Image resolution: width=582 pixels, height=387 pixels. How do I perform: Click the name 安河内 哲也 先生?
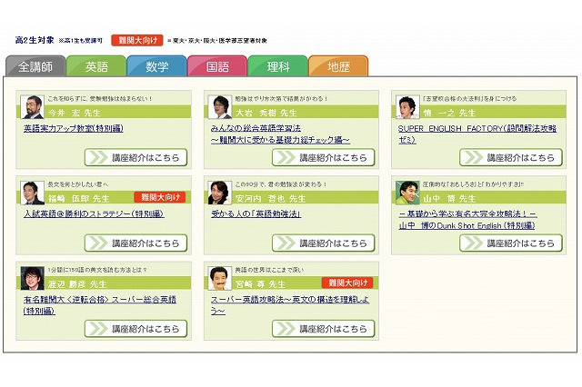(x=271, y=199)
